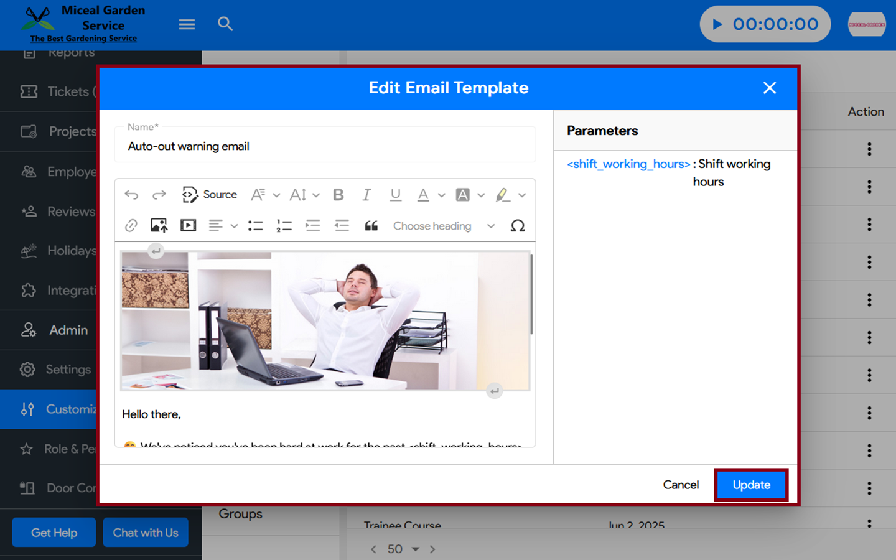Insert a block quote
The image size is (896, 560).
click(371, 226)
